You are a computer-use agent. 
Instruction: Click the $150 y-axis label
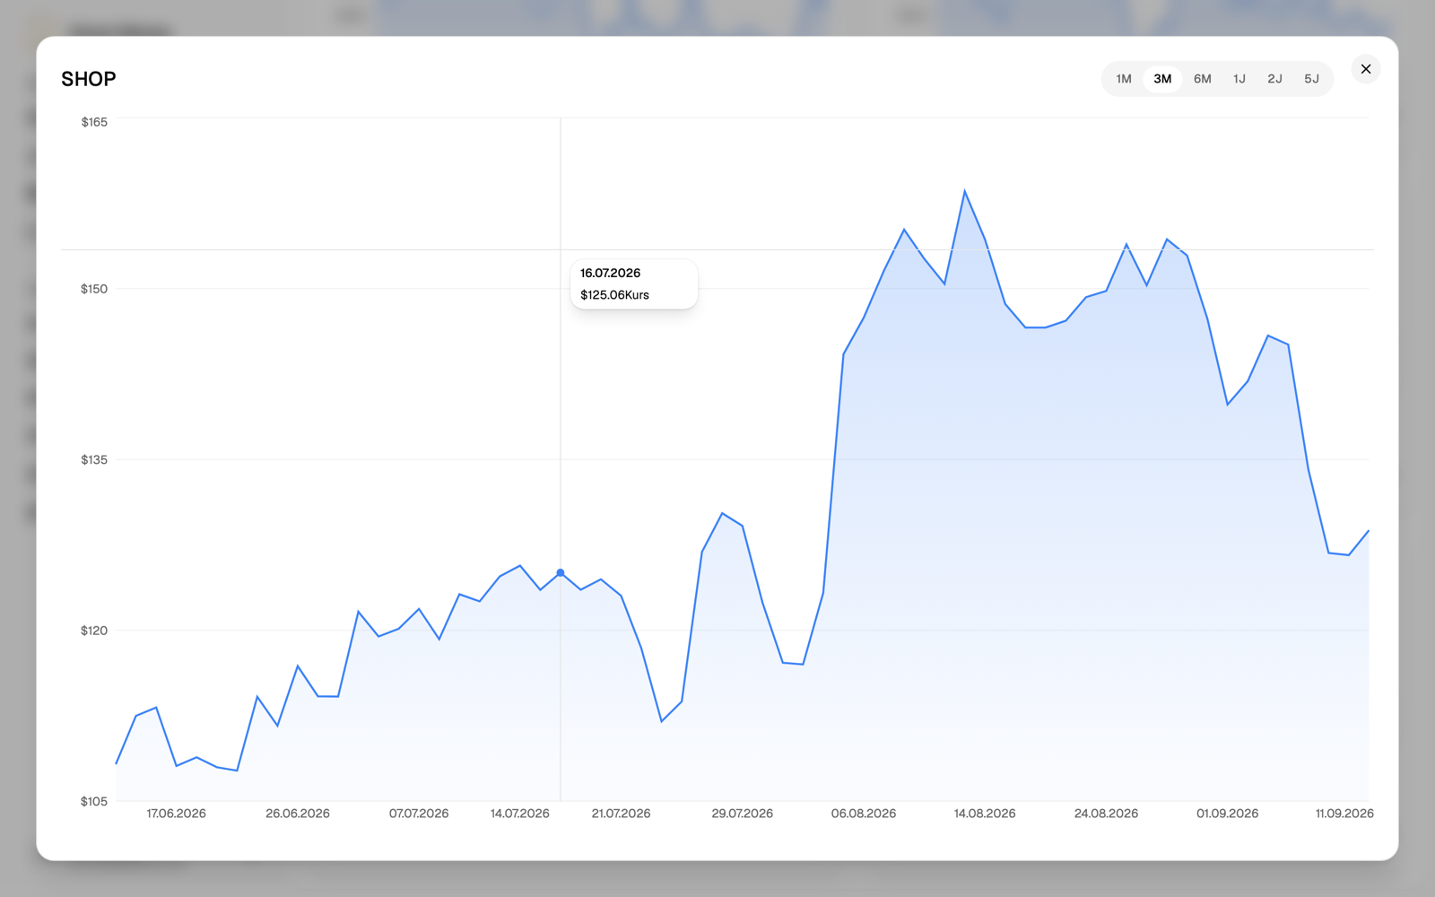94,289
